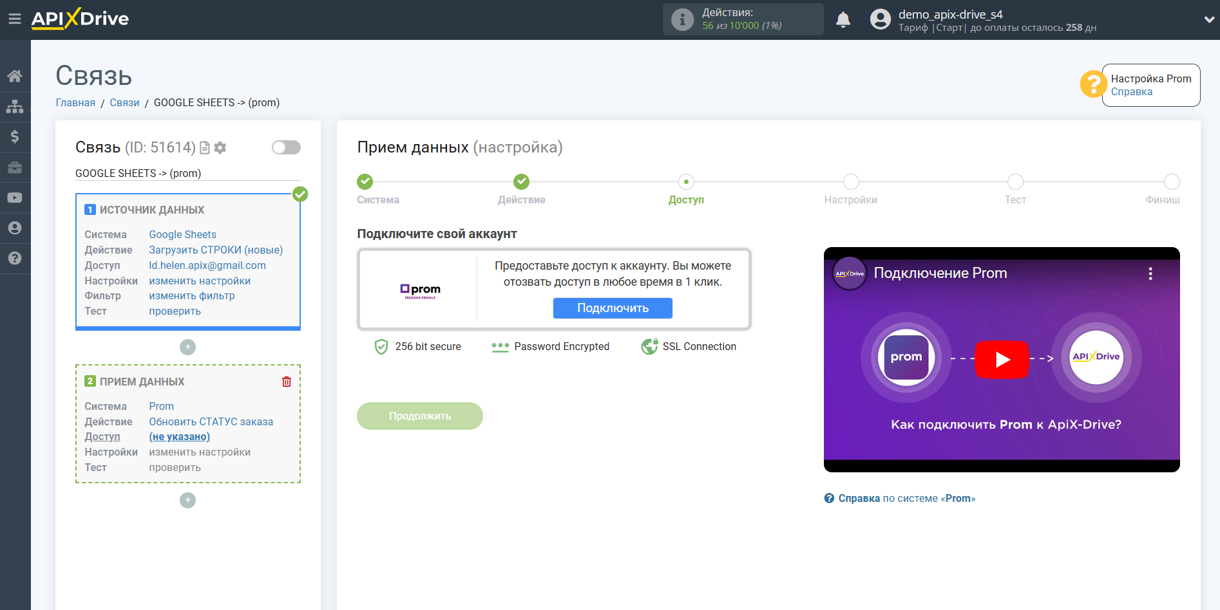Click the Подключение Prom video title
Screen dimensions: 1220x610
tap(940, 273)
